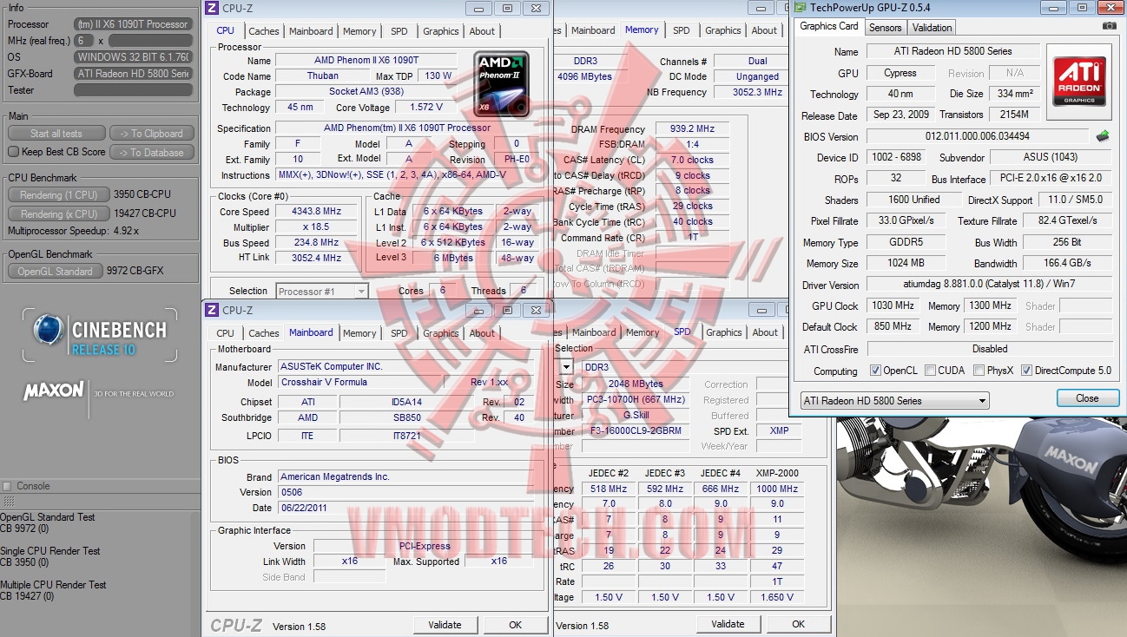1127x637 pixels.
Task: Select the CPU tab in the CPU-Z Mainboard window
Action: pyautogui.click(x=226, y=333)
